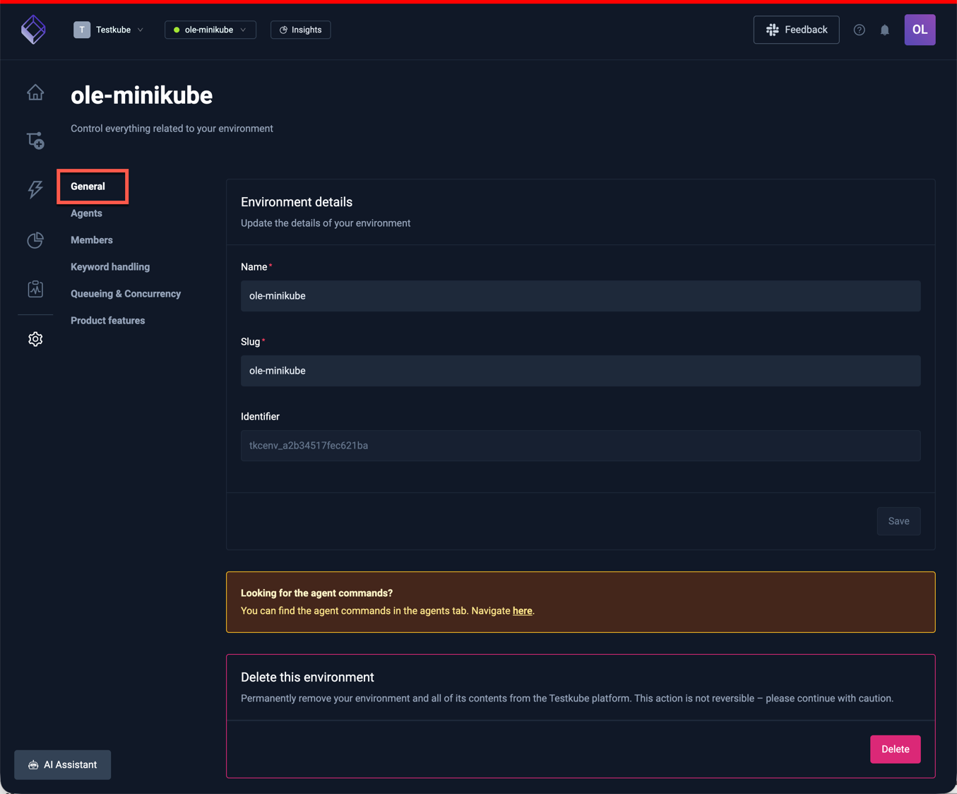Open the pie chart analytics icon
Viewport: 957px width, 794px height.
35,240
